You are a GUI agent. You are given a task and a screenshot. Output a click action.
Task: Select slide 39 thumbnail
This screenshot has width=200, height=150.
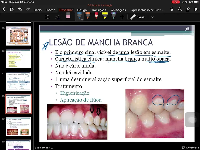(18, 127)
